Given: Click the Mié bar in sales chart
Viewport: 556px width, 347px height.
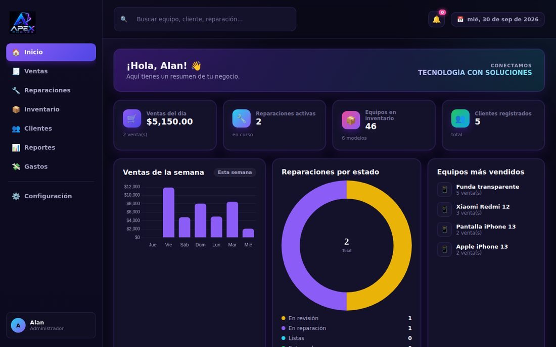Looking at the screenshot, I should (248, 233).
